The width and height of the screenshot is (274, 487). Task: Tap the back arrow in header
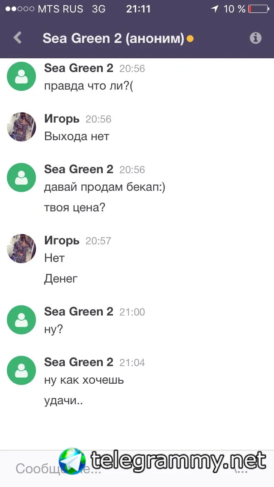(x=18, y=38)
